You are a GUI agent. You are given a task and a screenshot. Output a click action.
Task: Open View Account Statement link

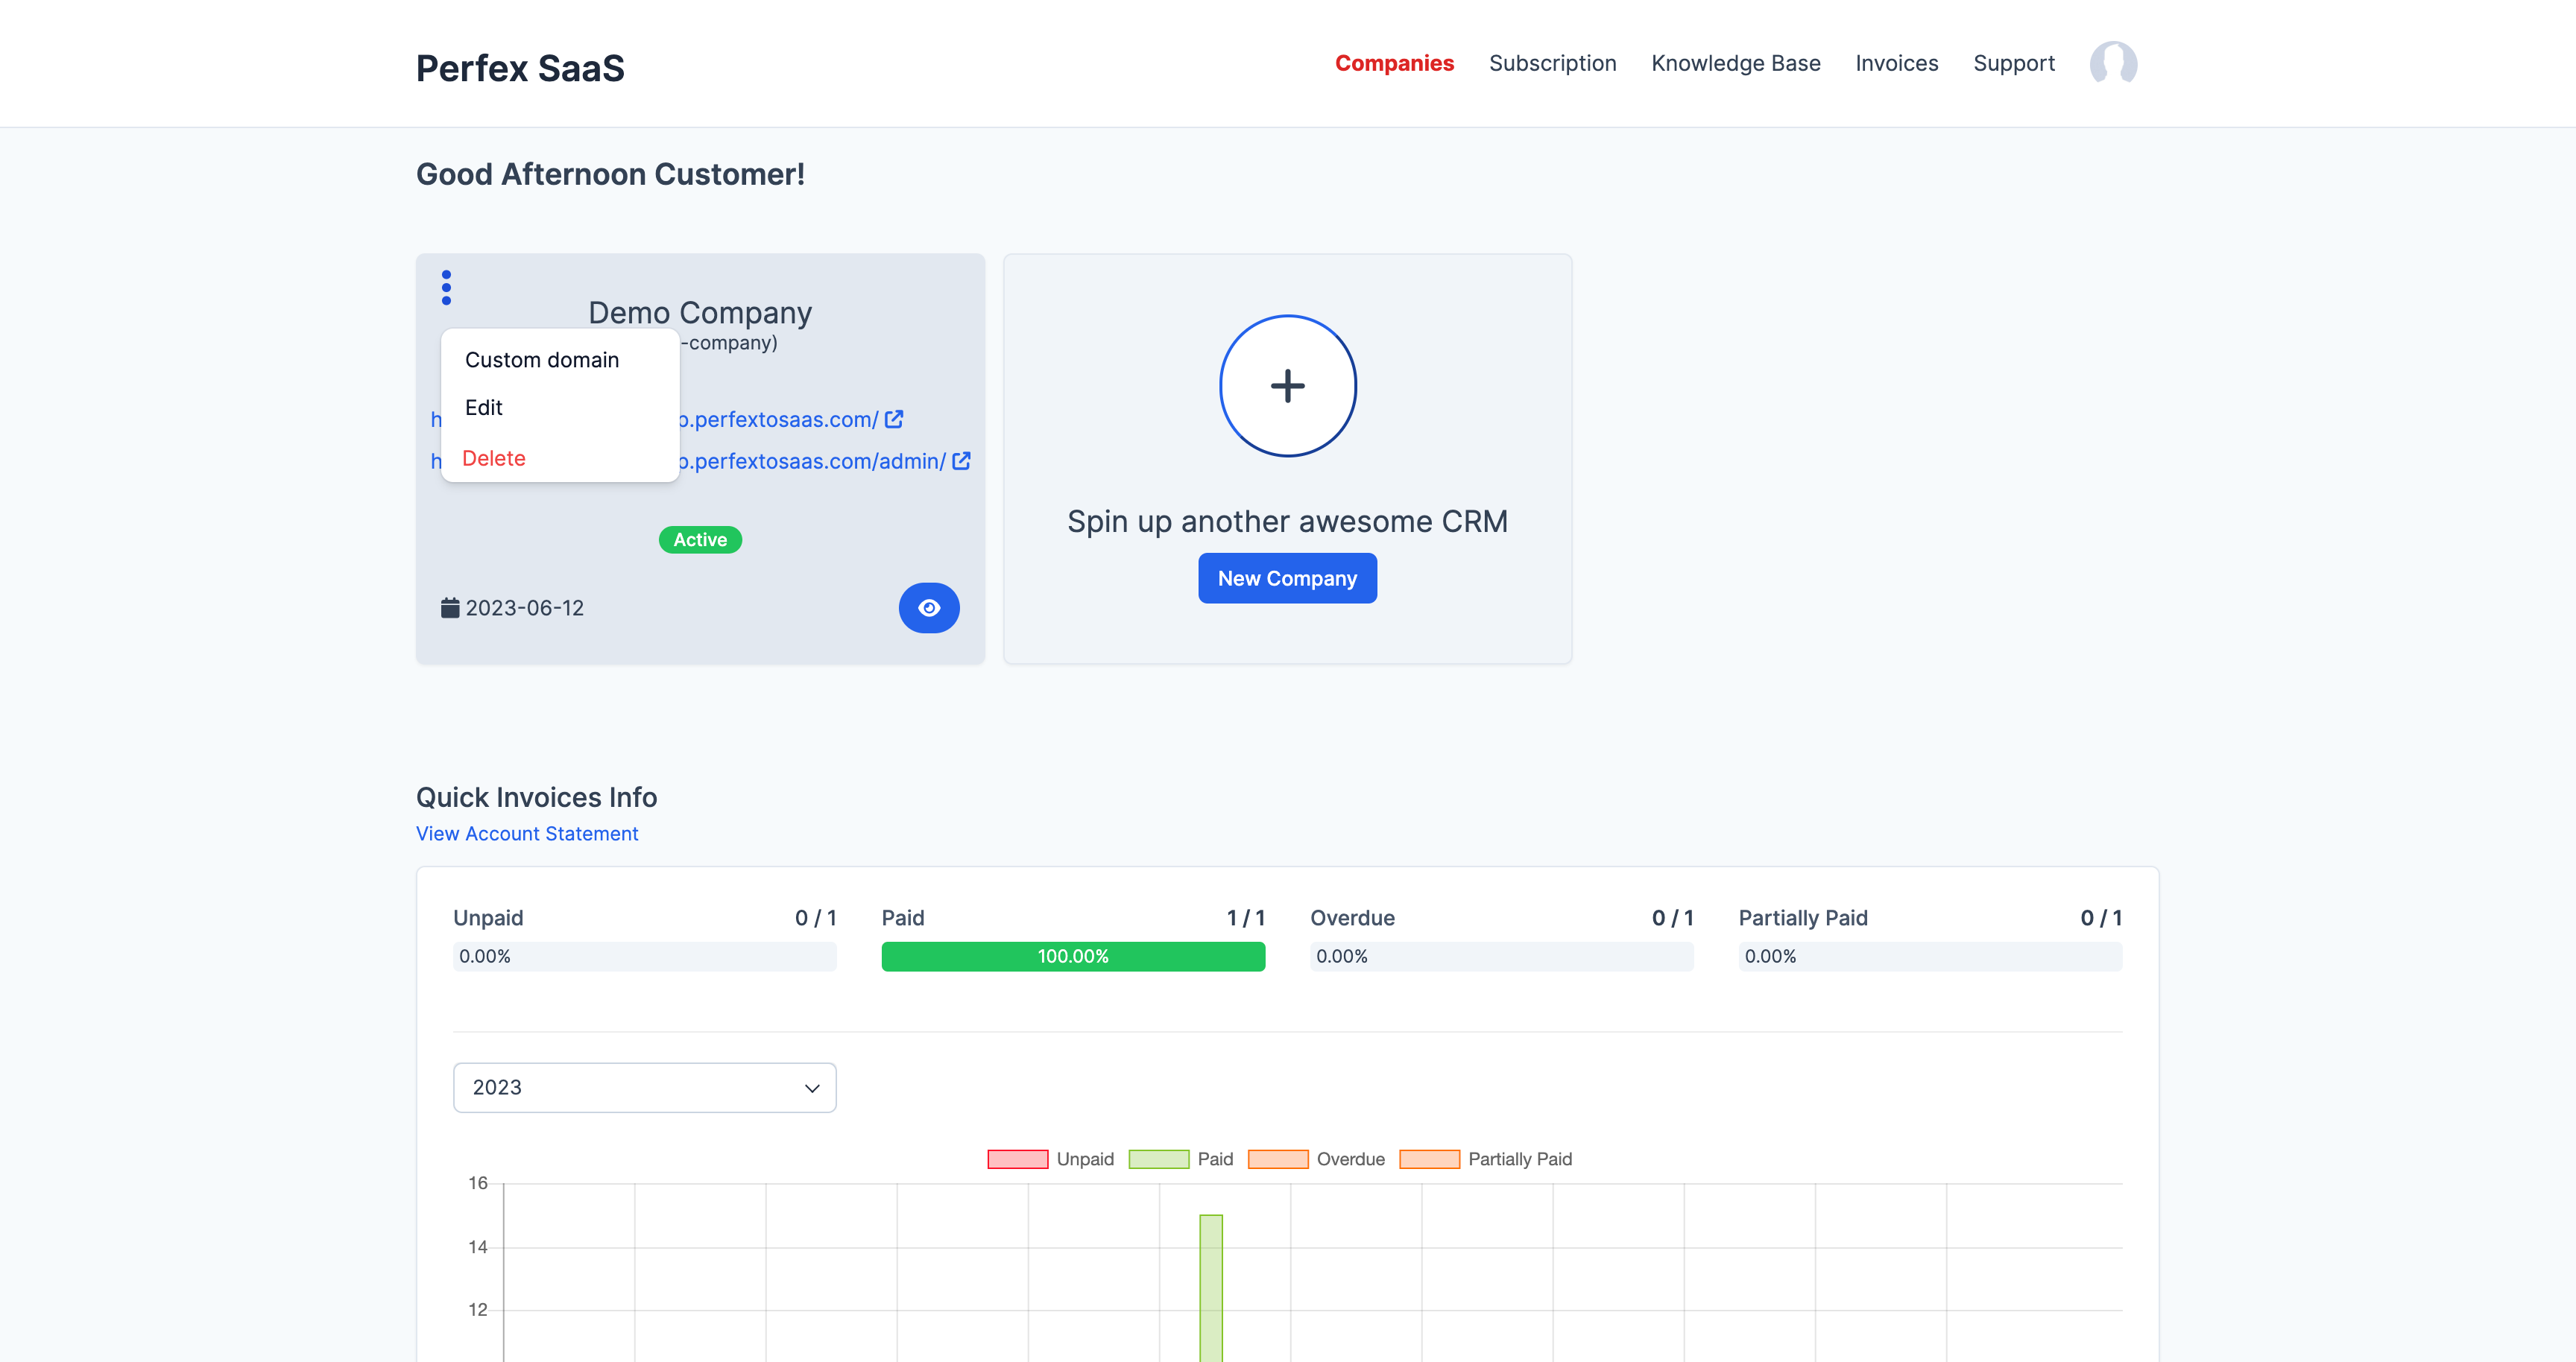click(x=527, y=834)
